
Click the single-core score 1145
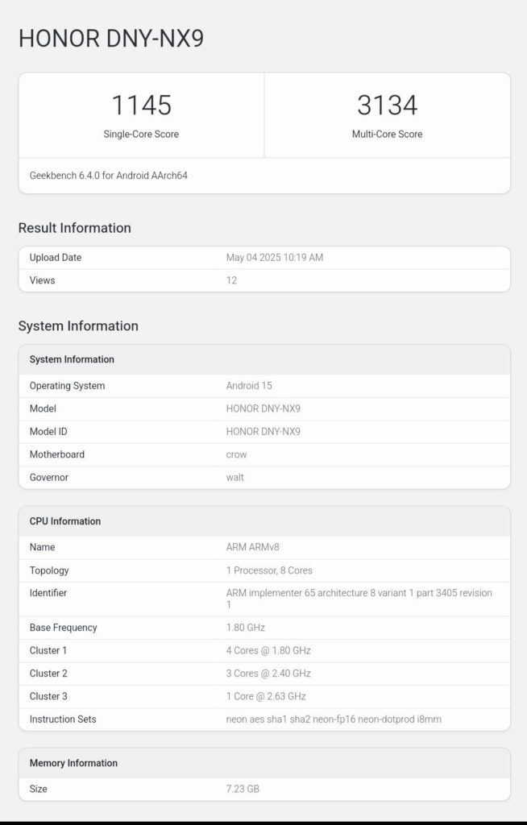point(142,106)
